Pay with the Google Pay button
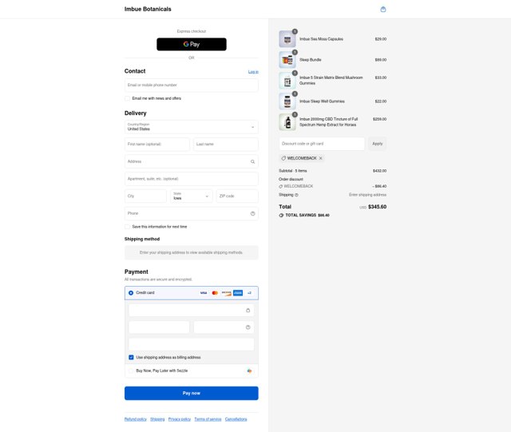This screenshot has width=511, height=432. [x=192, y=45]
